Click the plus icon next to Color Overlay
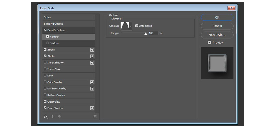 [92, 82]
